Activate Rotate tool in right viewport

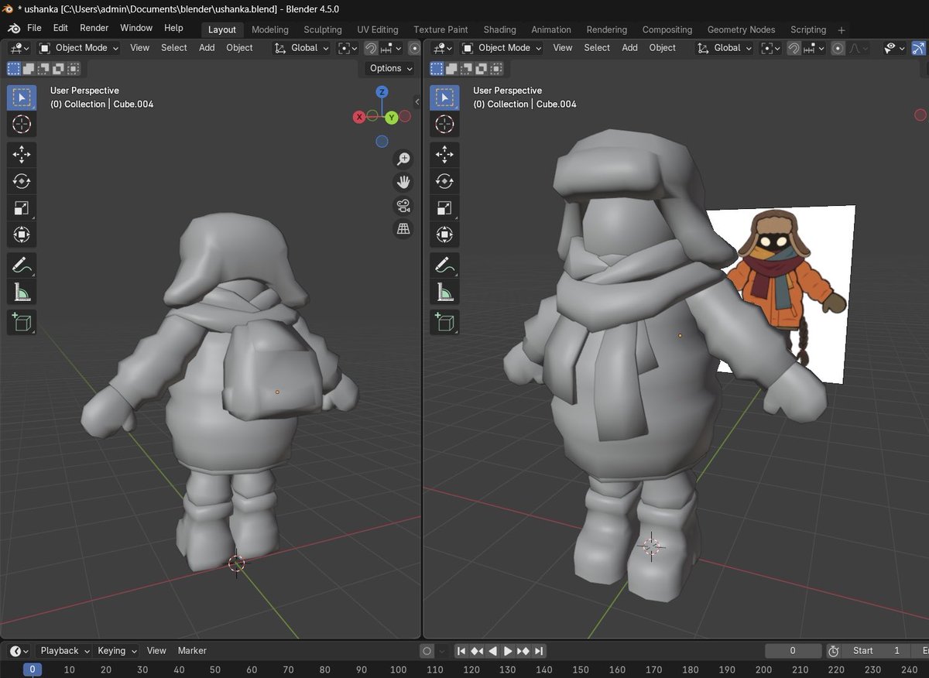[x=444, y=181]
